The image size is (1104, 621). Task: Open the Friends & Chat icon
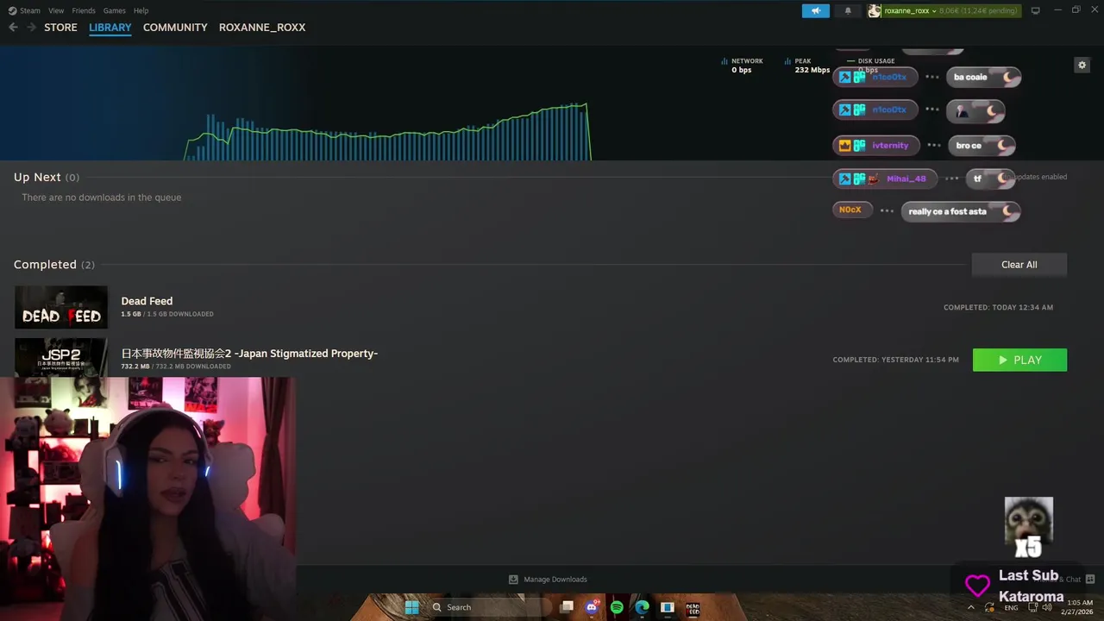(1089, 580)
